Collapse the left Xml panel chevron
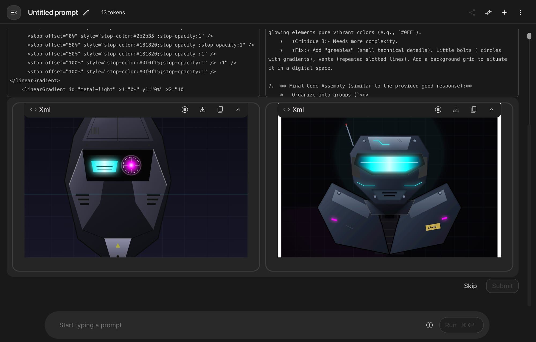This screenshot has height=342, width=536. (x=238, y=109)
